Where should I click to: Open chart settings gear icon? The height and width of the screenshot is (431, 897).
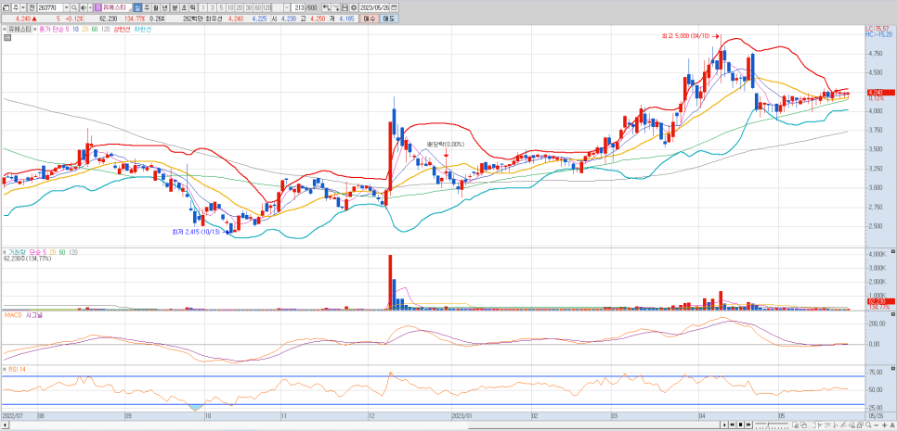pos(354,7)
